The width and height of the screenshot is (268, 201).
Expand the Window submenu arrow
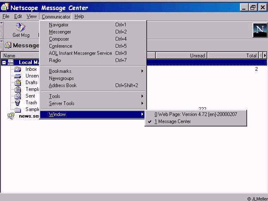coord(142,114)
